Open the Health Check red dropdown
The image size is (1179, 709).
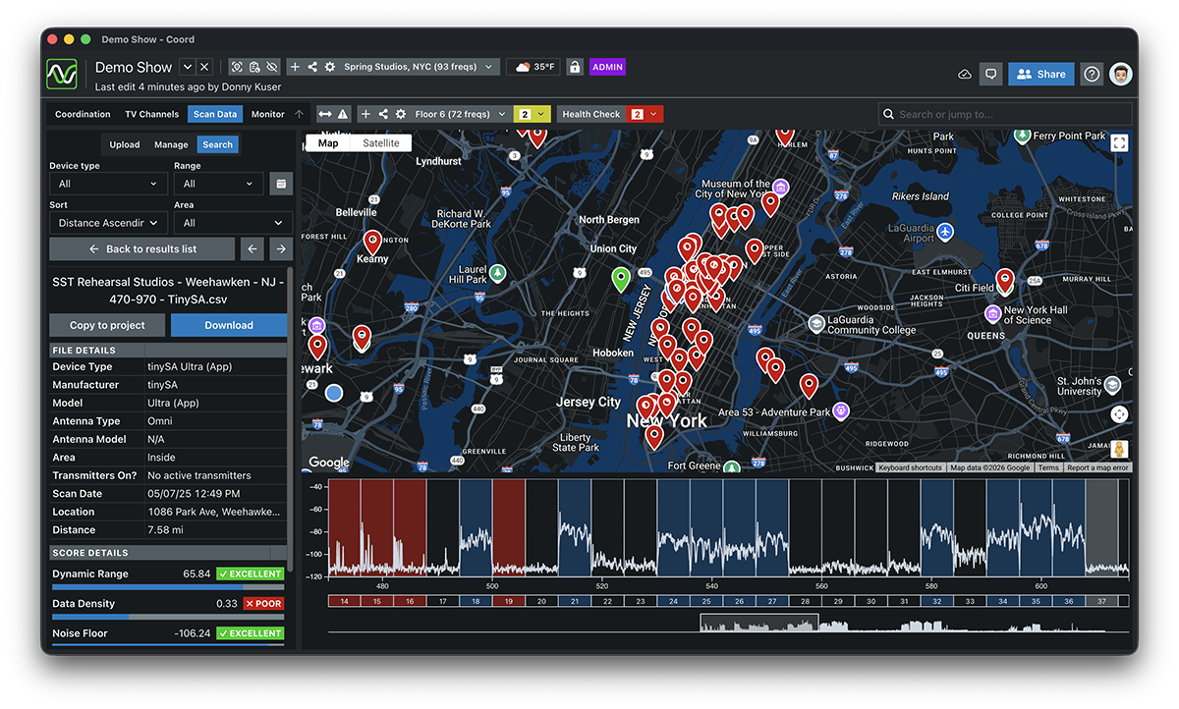click(653, 114)
